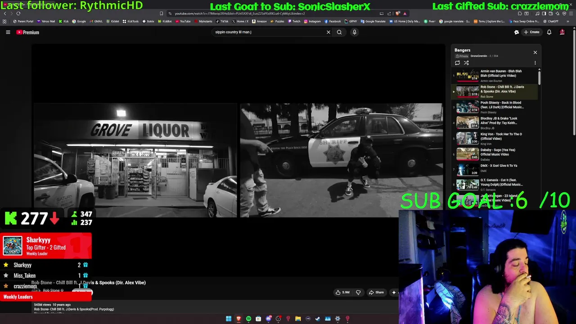
Task: Toggle shuffle playlist in Bangers panel
Action: 466,63
